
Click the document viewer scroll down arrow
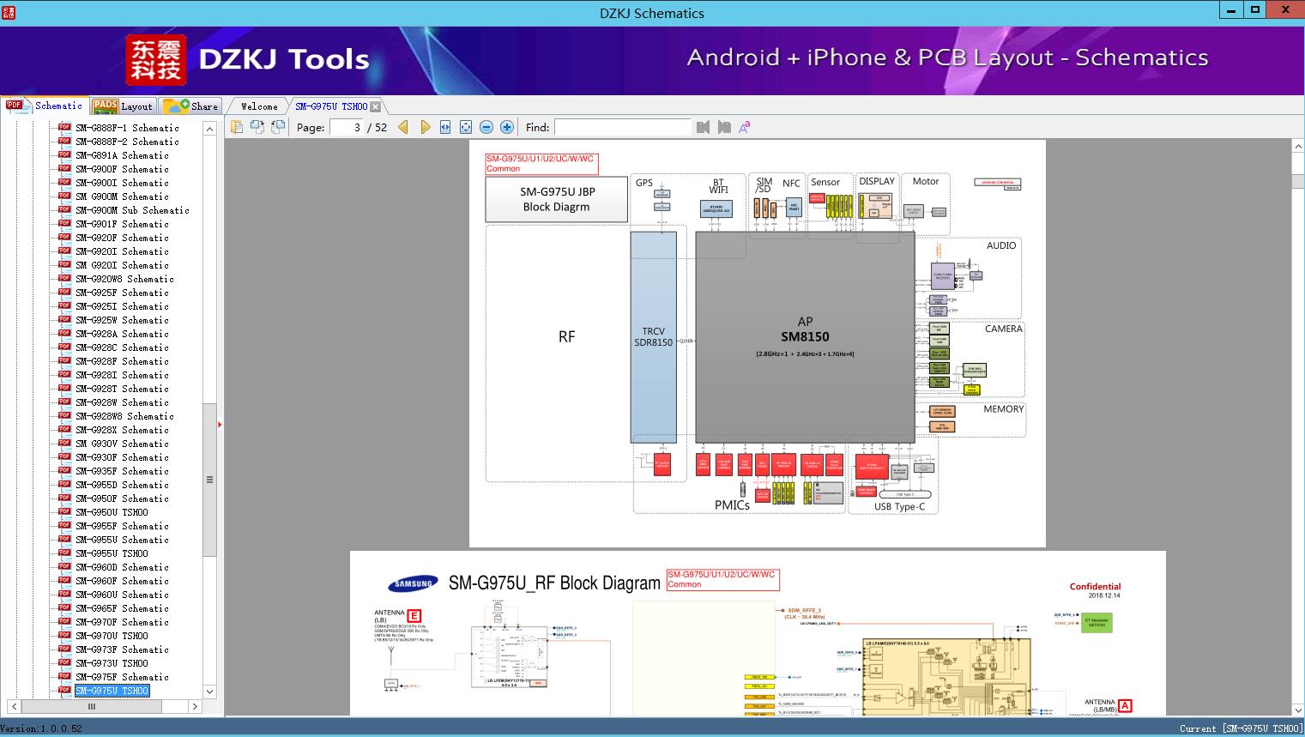coord(1297,710)
